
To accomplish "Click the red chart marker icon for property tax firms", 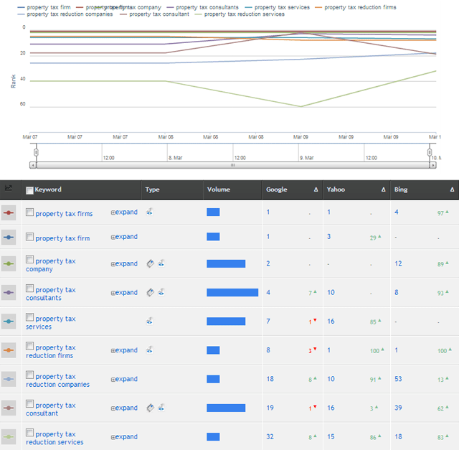I will pos(9,212).
